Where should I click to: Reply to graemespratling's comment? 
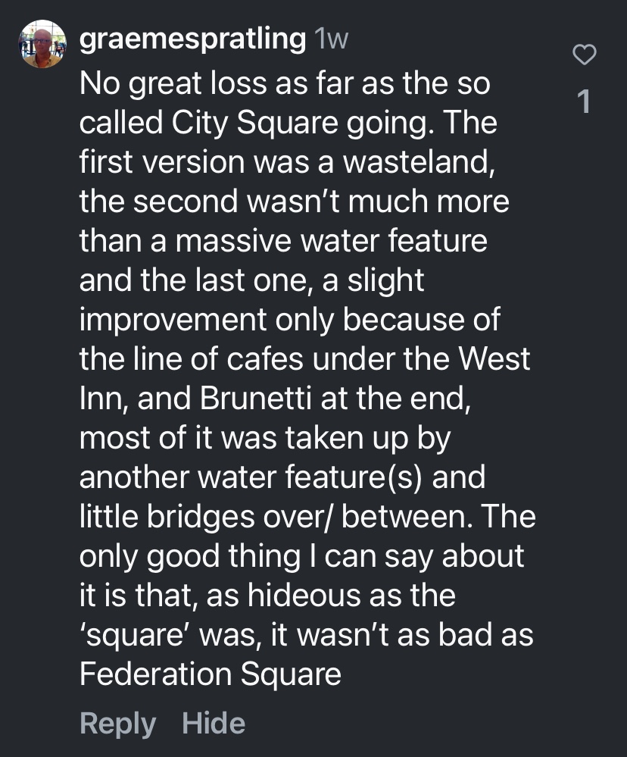[x=117, y=722]
